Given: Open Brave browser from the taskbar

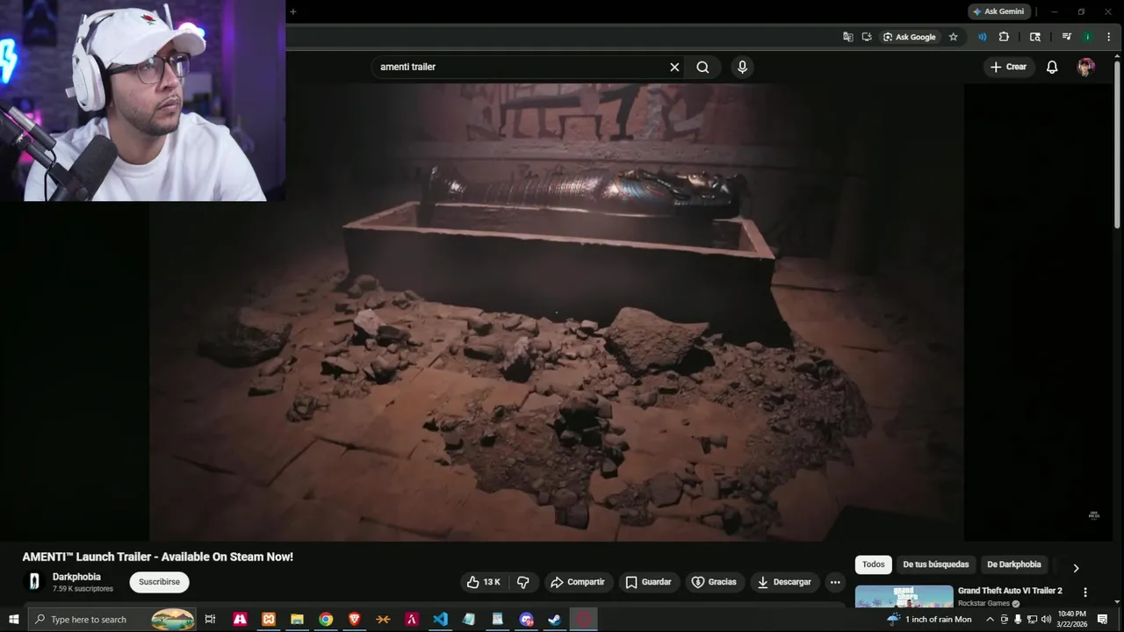Looking at the screenshot, I should point(354,619).
